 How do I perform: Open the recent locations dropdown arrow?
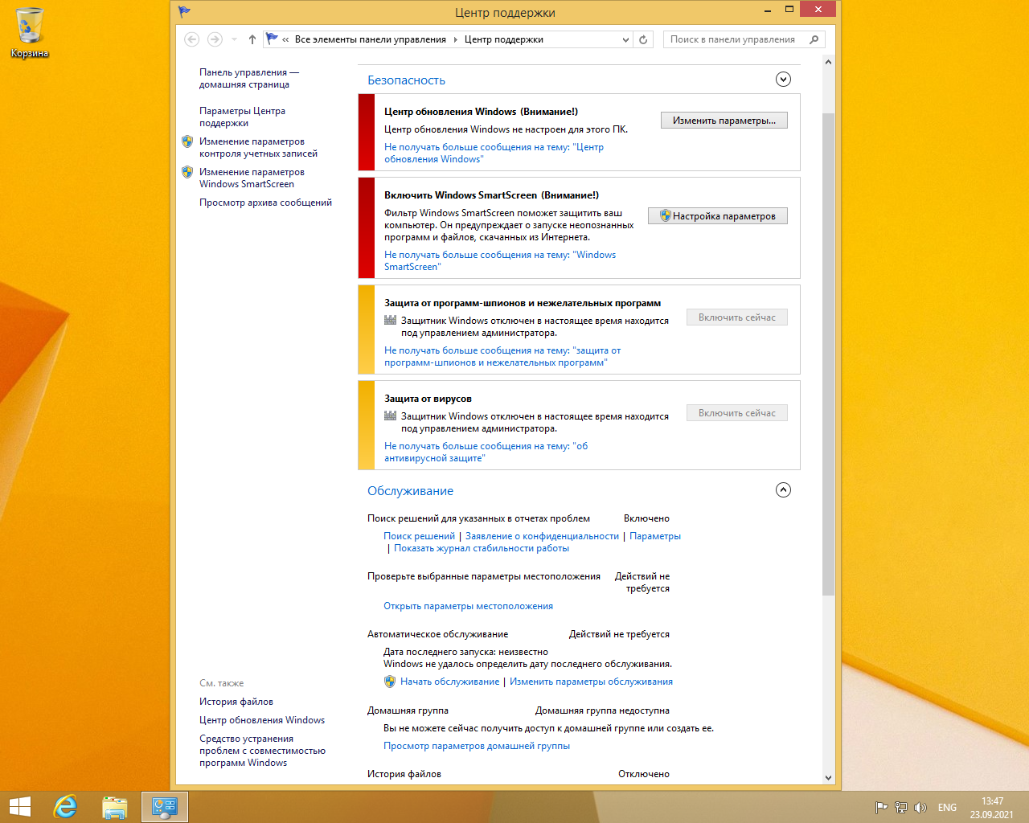point(234,39)
